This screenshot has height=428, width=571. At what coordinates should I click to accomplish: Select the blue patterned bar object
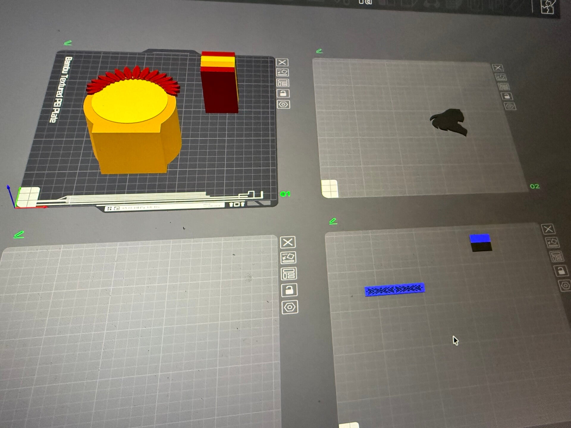(395, 289)
